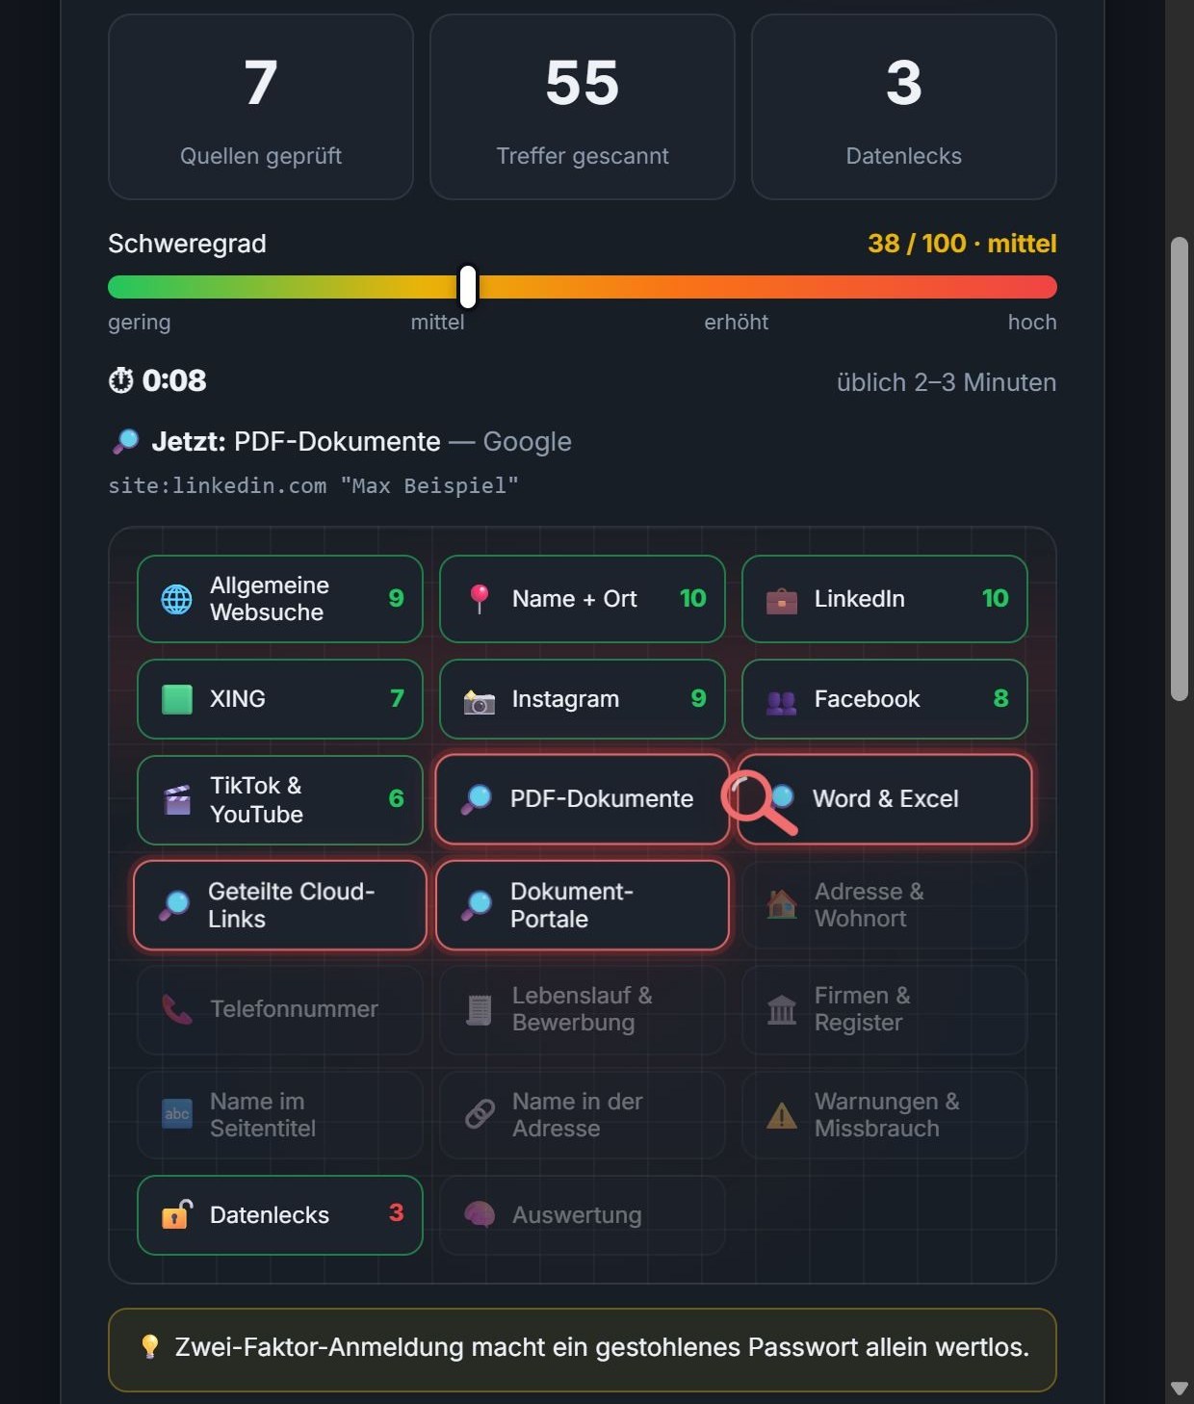Click the Datenlecks stat card at top

(x=904, y=107)
